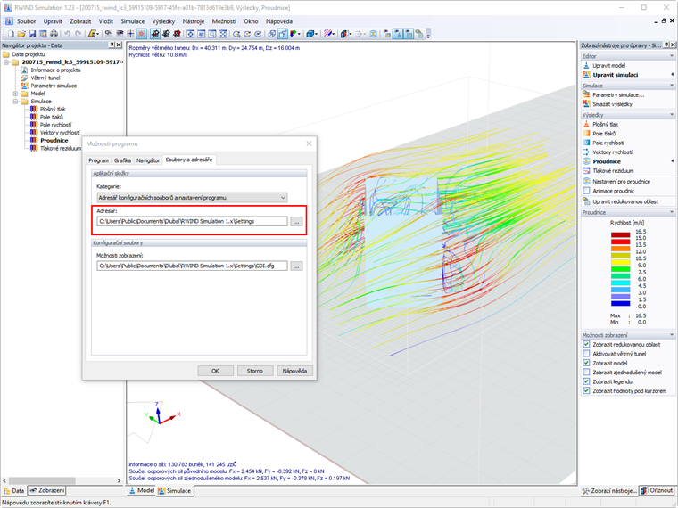Click the Print icon in toolbar
Viewport: 678px width, 508px height.
tap(54, 34)
